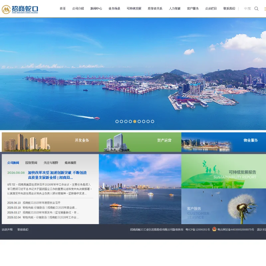Open the 开发业务 banner tile

coord(50,142)
